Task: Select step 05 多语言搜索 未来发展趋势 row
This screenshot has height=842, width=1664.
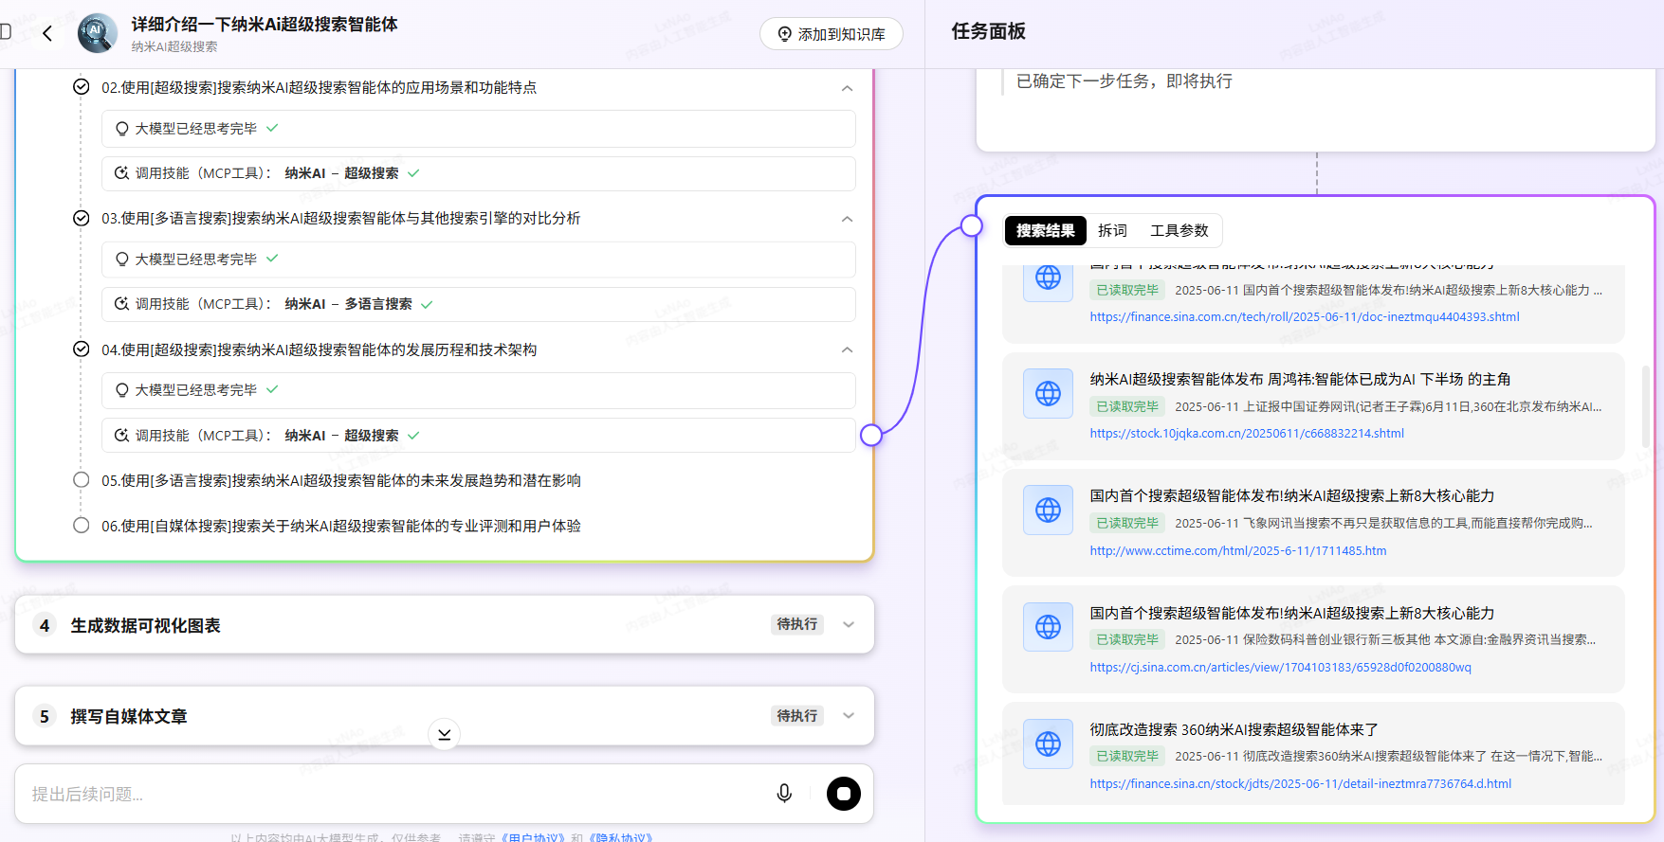Action: coord(341,480)
